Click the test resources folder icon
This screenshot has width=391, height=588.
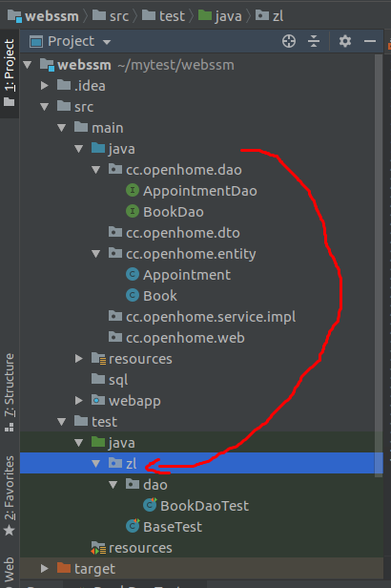(98, 548)
